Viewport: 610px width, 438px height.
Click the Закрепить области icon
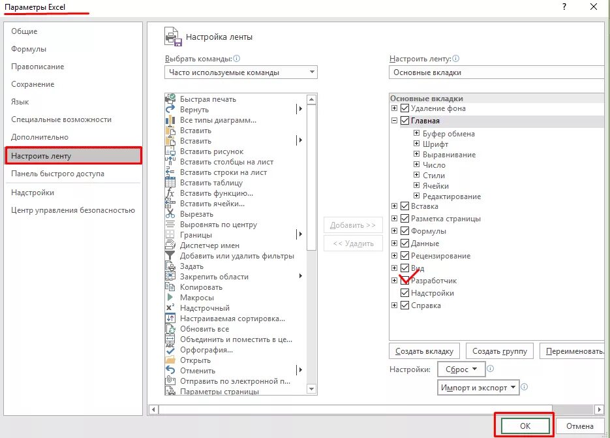click(x=170, y=276)
